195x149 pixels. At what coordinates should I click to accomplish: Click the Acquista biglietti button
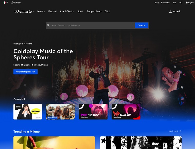coord(25,72)
